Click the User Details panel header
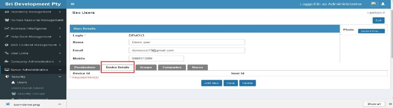The image size is (393, 108). click(x=205, y=29)
